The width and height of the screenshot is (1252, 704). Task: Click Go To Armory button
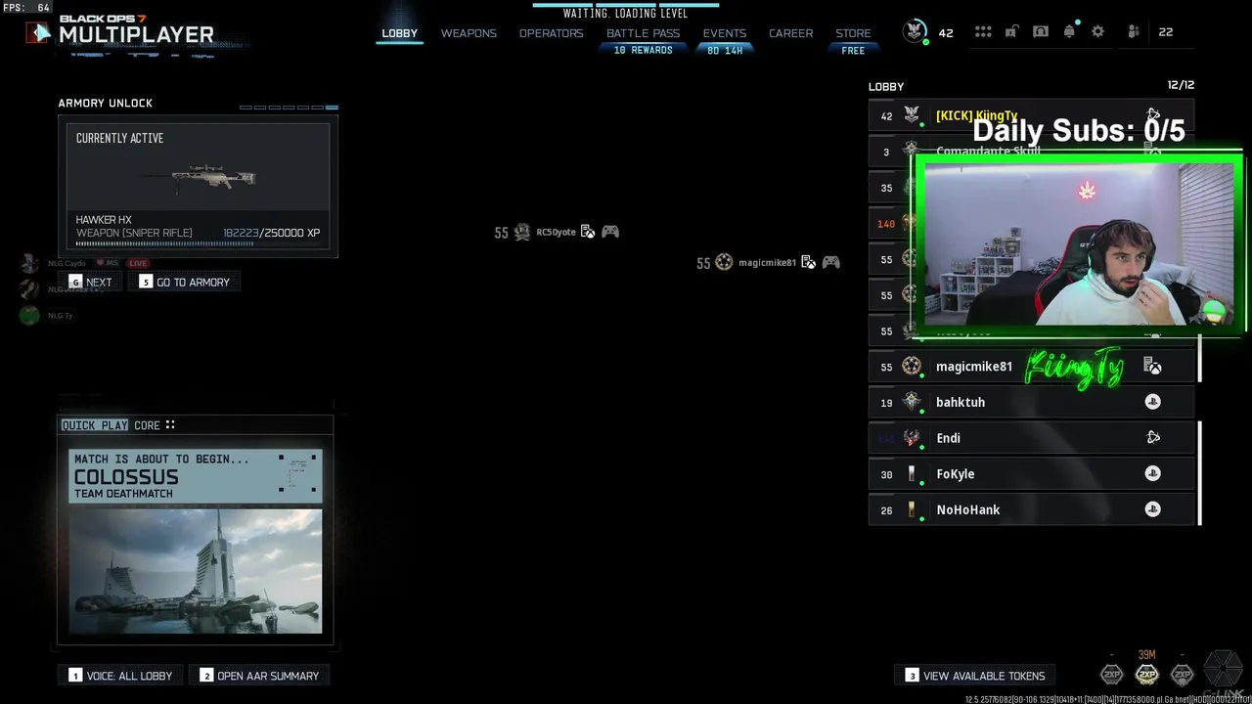pyautogui.click(x=185, y=282)
